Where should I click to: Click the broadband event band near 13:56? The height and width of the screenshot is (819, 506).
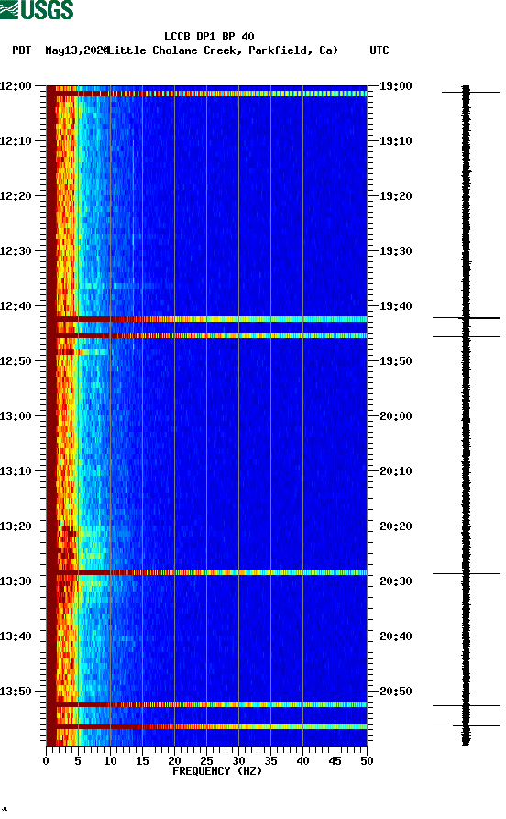click(x=207, y=726)
